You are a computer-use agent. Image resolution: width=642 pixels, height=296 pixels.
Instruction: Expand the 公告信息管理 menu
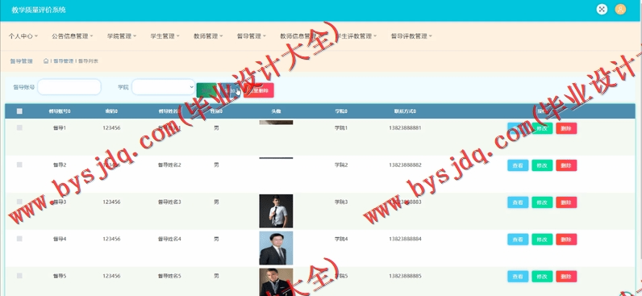click(x=72, y=36)
